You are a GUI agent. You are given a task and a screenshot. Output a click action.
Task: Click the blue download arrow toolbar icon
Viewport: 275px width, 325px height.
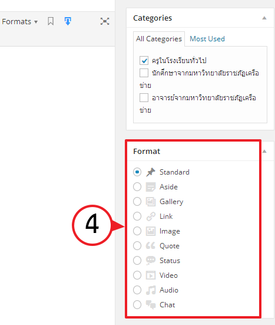click(68, 21)
